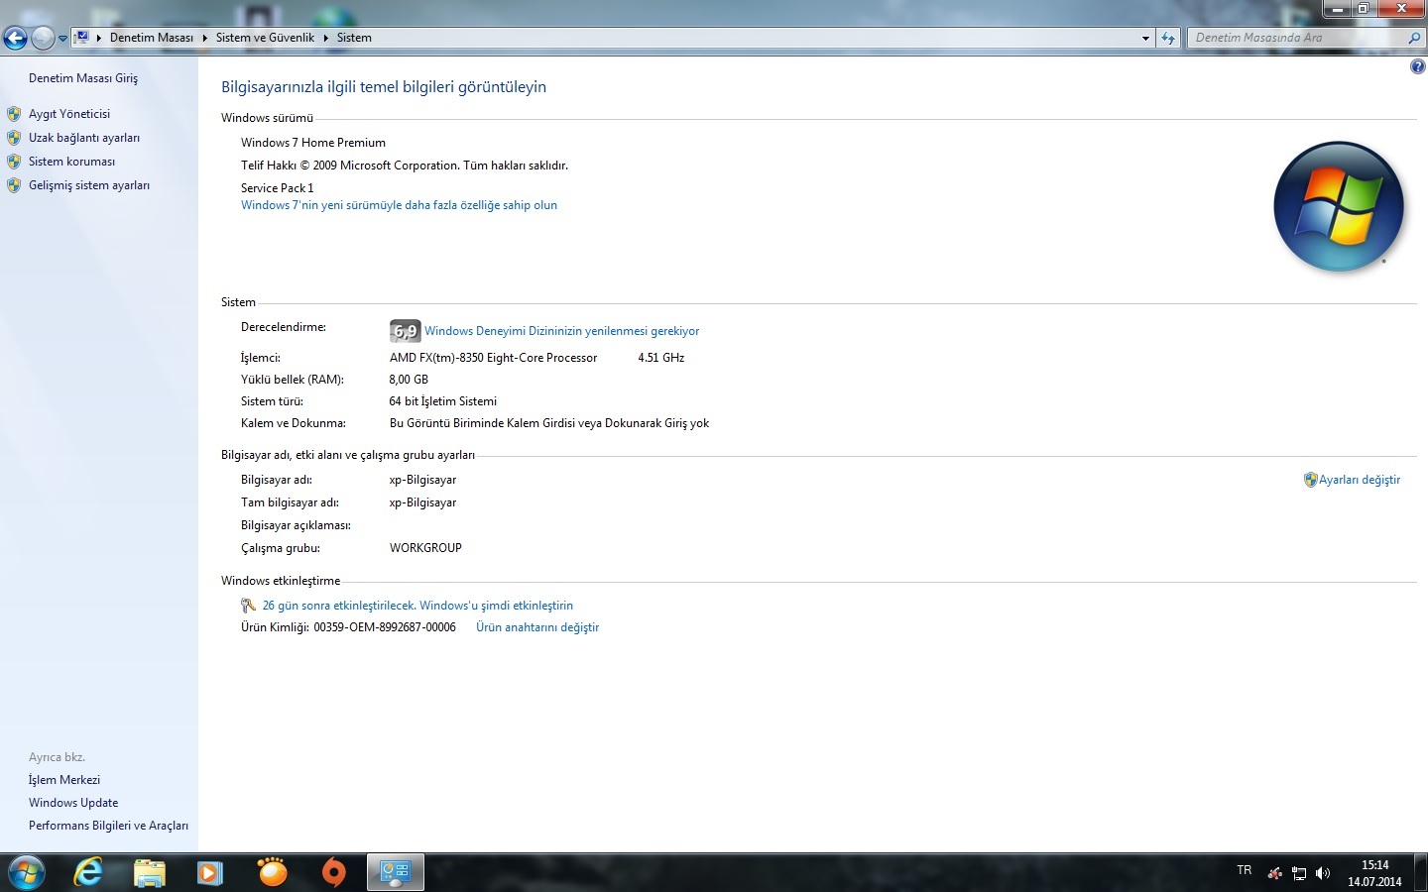Open İşlem Merkezi link

coord(64,780)
